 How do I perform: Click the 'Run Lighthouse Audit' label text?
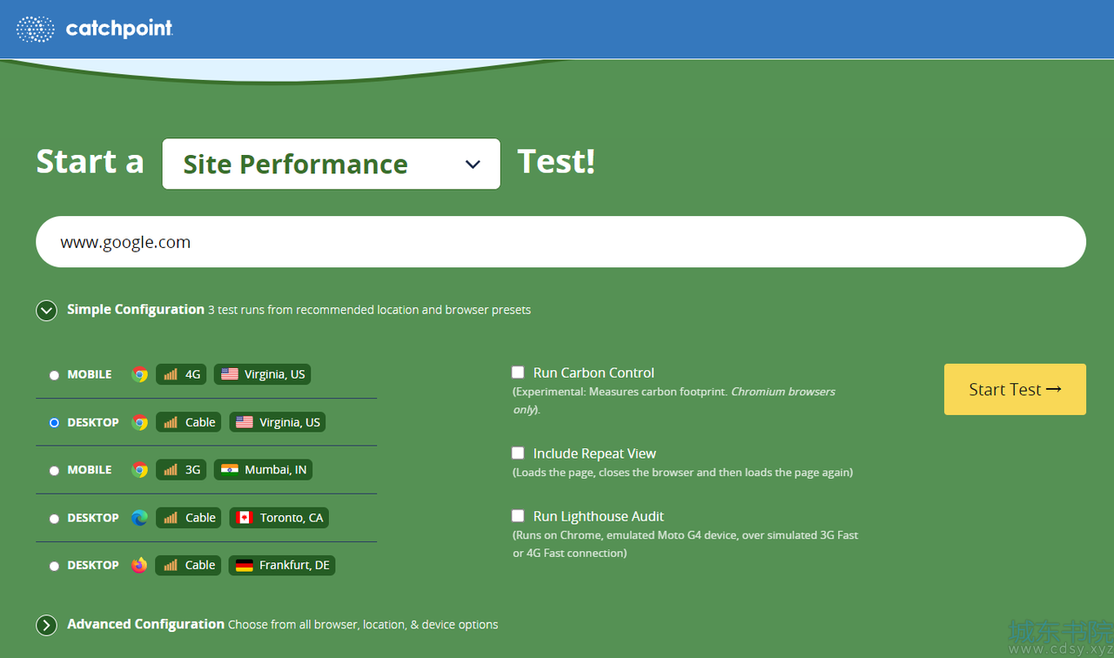pos(599,516)
